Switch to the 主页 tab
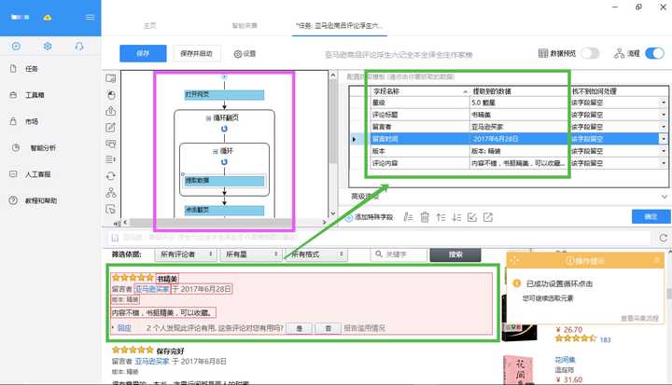 point(149,26)
